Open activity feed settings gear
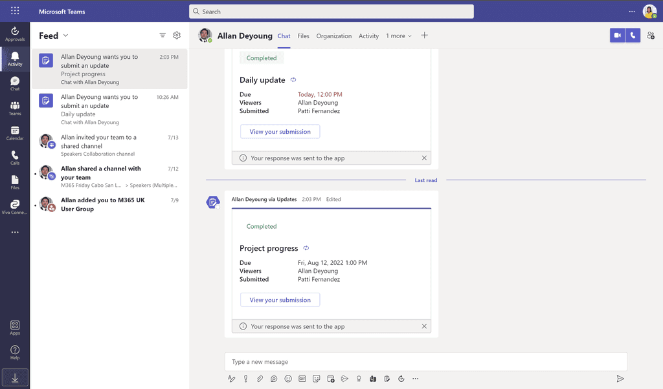Screen dimensions: 663x389 [177, 36]
